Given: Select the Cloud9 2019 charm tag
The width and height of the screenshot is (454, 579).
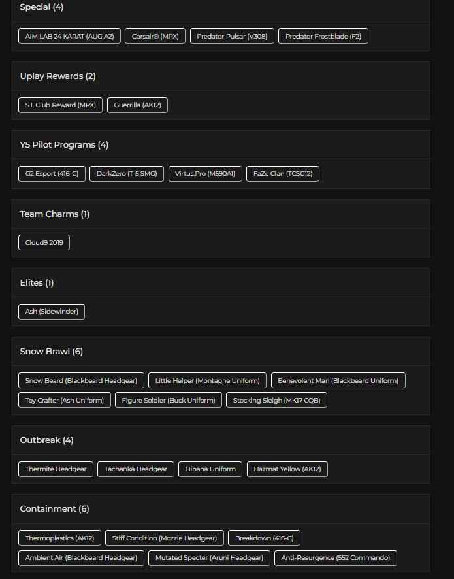Looking at the screenshot, I should [44, 242].
